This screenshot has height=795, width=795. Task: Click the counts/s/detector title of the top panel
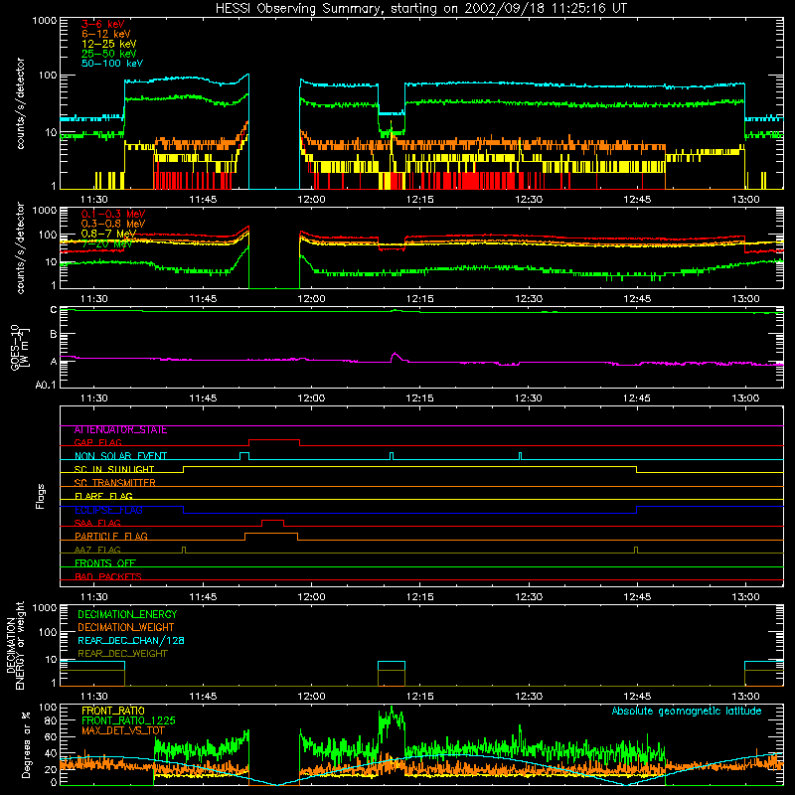coord(20,103)
